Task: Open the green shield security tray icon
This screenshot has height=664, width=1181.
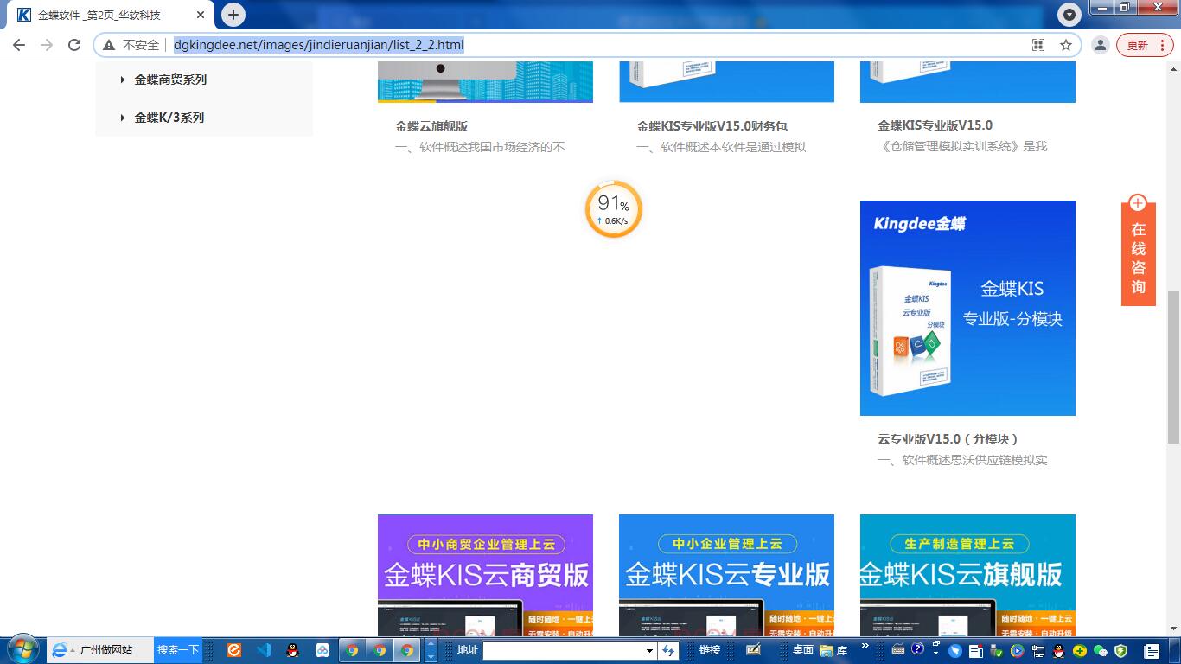Action: [x=1120, y=651]
